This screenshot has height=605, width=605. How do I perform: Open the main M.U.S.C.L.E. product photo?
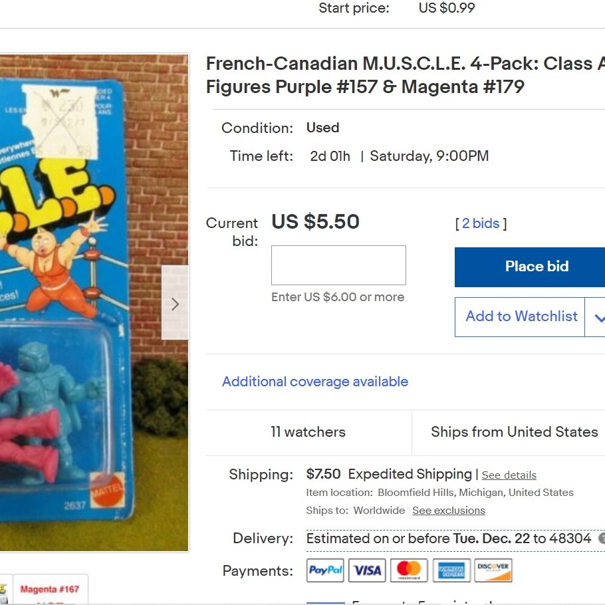(x=94, y=303)
